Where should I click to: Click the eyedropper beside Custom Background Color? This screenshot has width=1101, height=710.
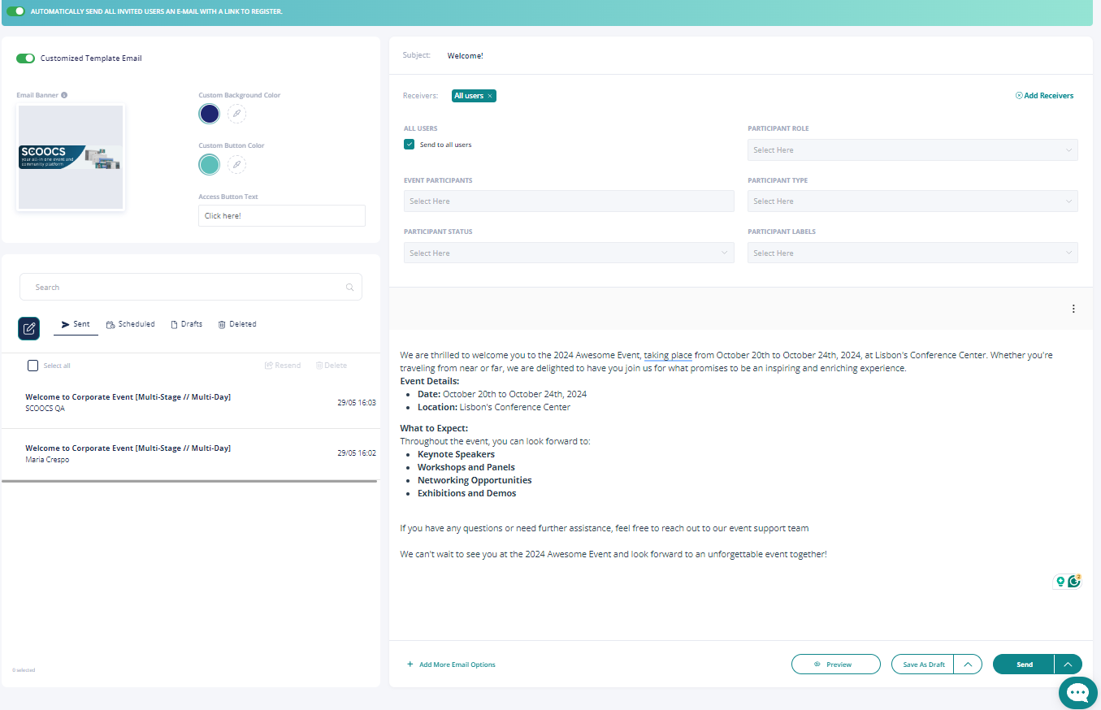click(236, 114)
